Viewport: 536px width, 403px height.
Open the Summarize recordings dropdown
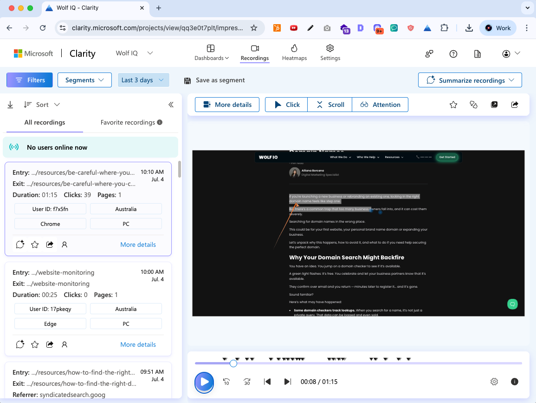pos(470,80)
